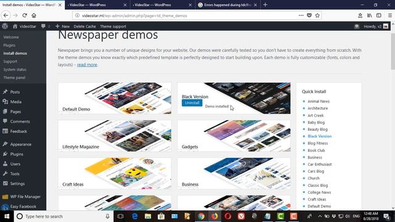Follow the 'read more' link
This screenshot has width=395, height=222.
pos(87,65)
